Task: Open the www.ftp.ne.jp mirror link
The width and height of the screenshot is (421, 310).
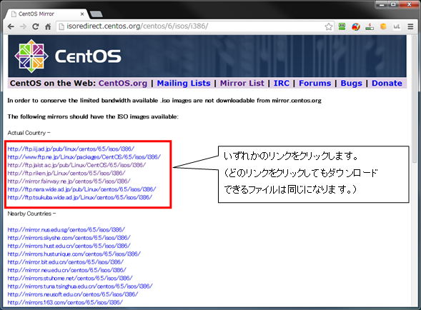Action: (84, 156)
